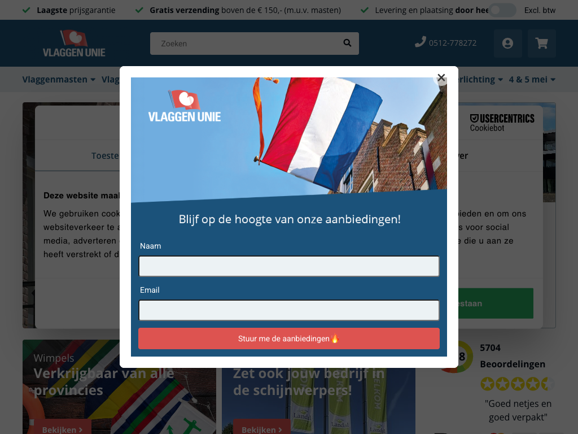The height and width of the screenshot is (434, 578).
Task: Click Stuur me de aanbiedingen button
Action: click(289, 338)
